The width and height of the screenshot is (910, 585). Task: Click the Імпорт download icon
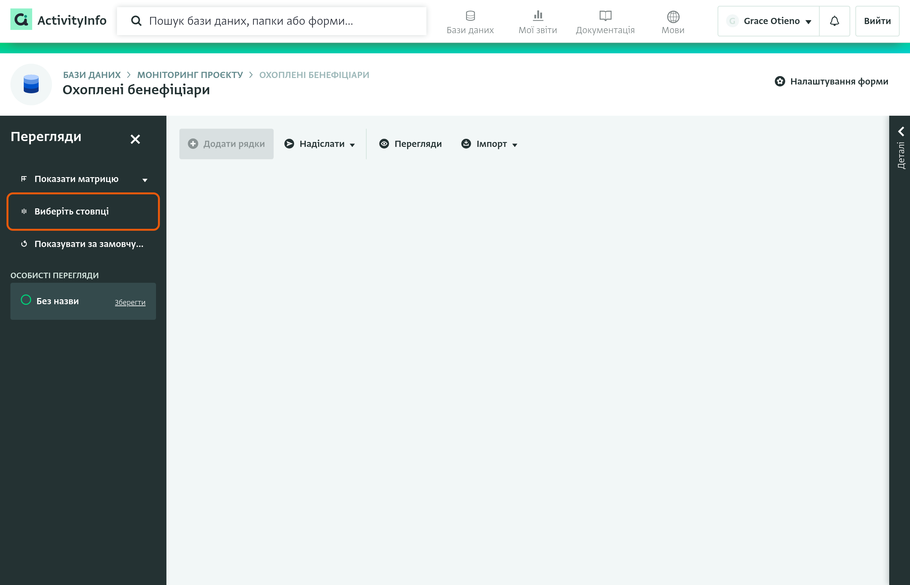pos(466,144)
